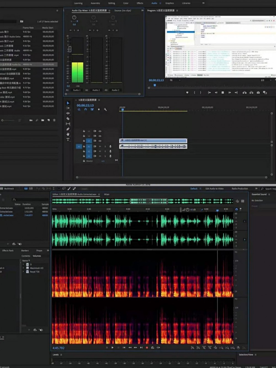The height and width of the screenshot is (368, 276).
Task: Switch to Color workspace
Action: [x=126, y=3]
